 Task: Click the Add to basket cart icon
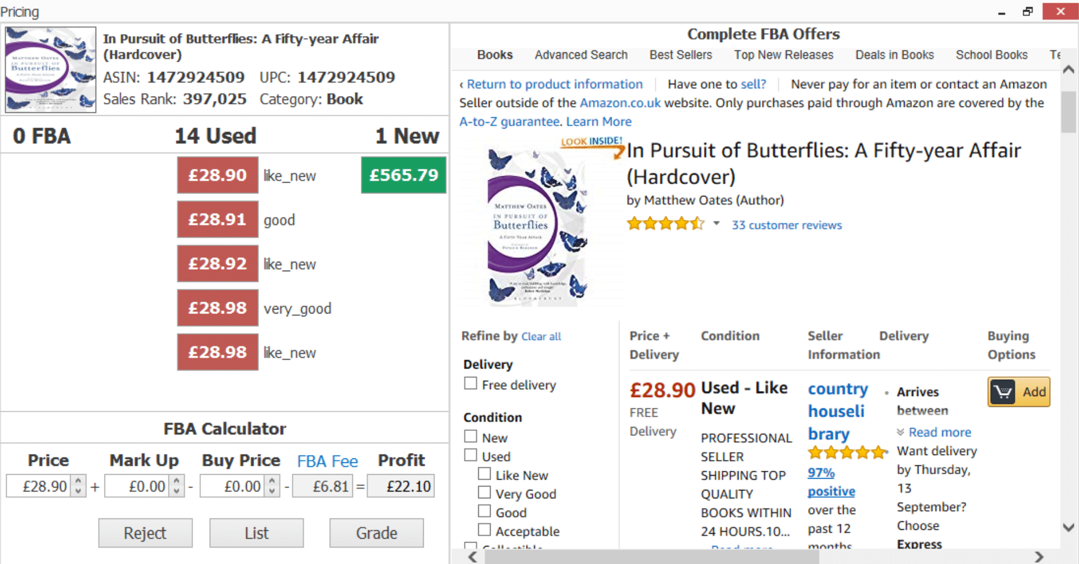[1003, 392]
